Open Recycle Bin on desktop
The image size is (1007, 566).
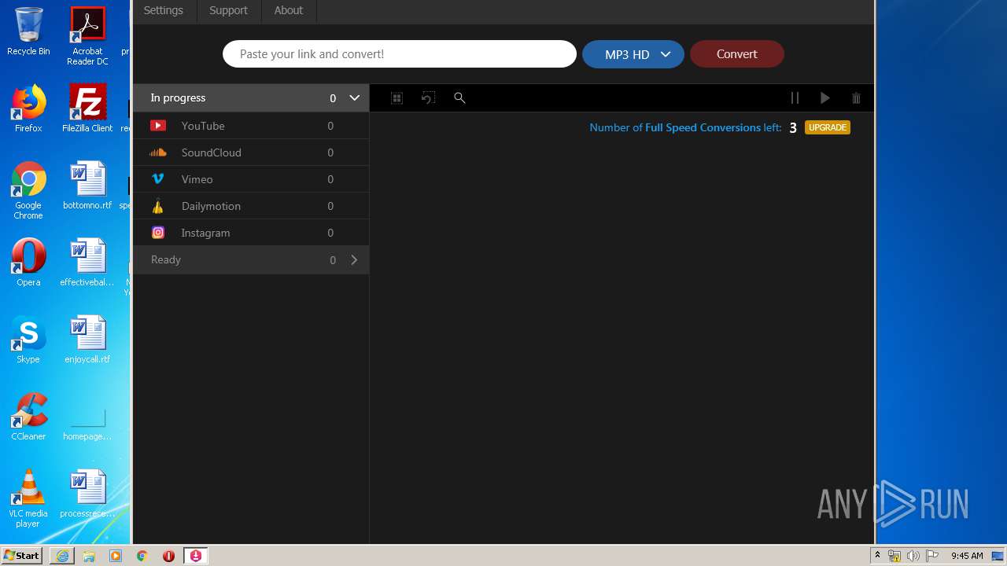point(28,31)
